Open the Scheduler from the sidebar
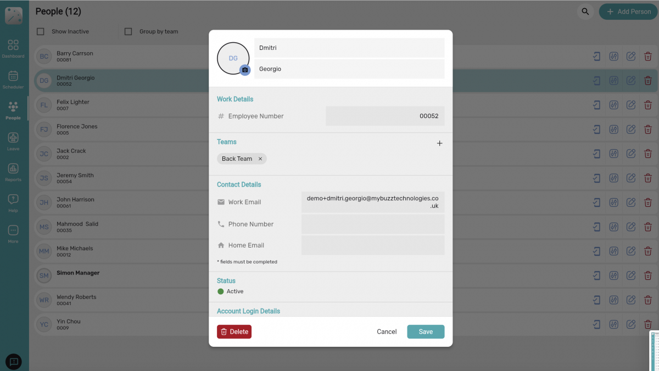Screen dimensions: 659x371 (13, 78)
